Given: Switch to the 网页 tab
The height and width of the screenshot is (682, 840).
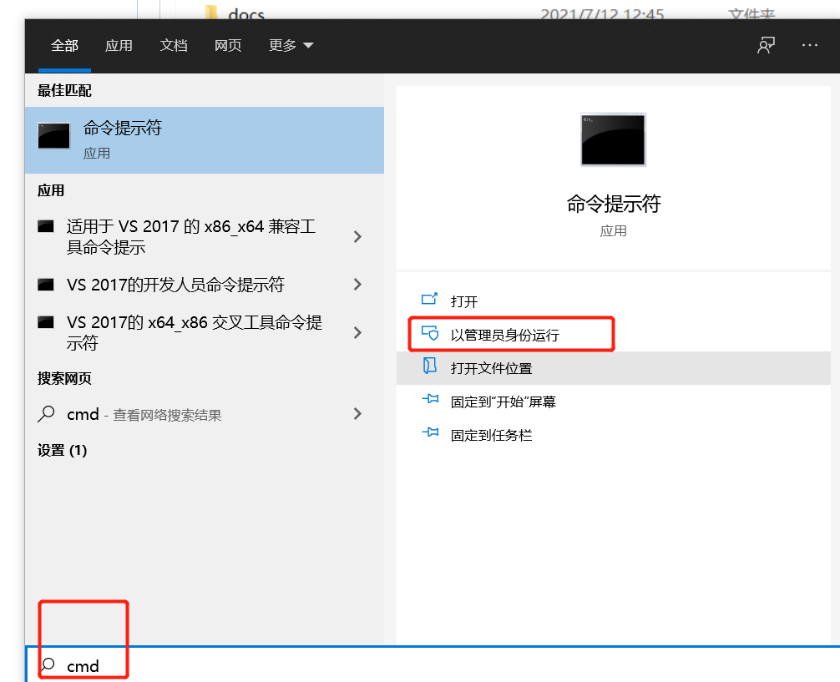Looking at the screenshot, I should [x=228, y=46].
